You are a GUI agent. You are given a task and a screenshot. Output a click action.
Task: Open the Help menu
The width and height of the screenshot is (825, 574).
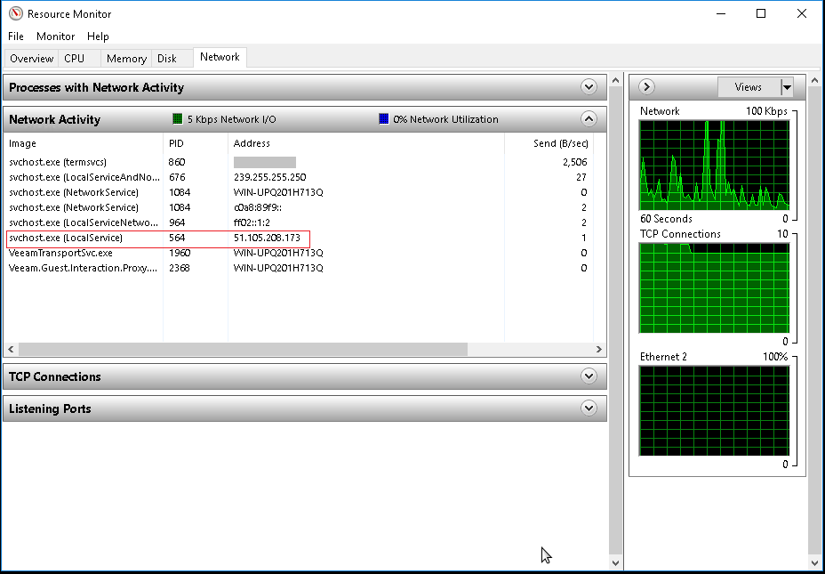click(98, 36)
